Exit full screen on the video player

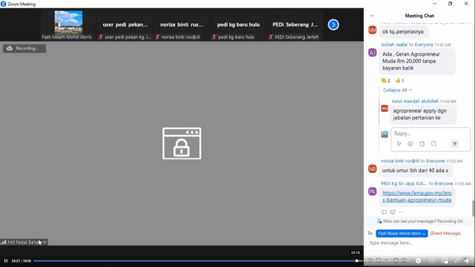(457, 261)
